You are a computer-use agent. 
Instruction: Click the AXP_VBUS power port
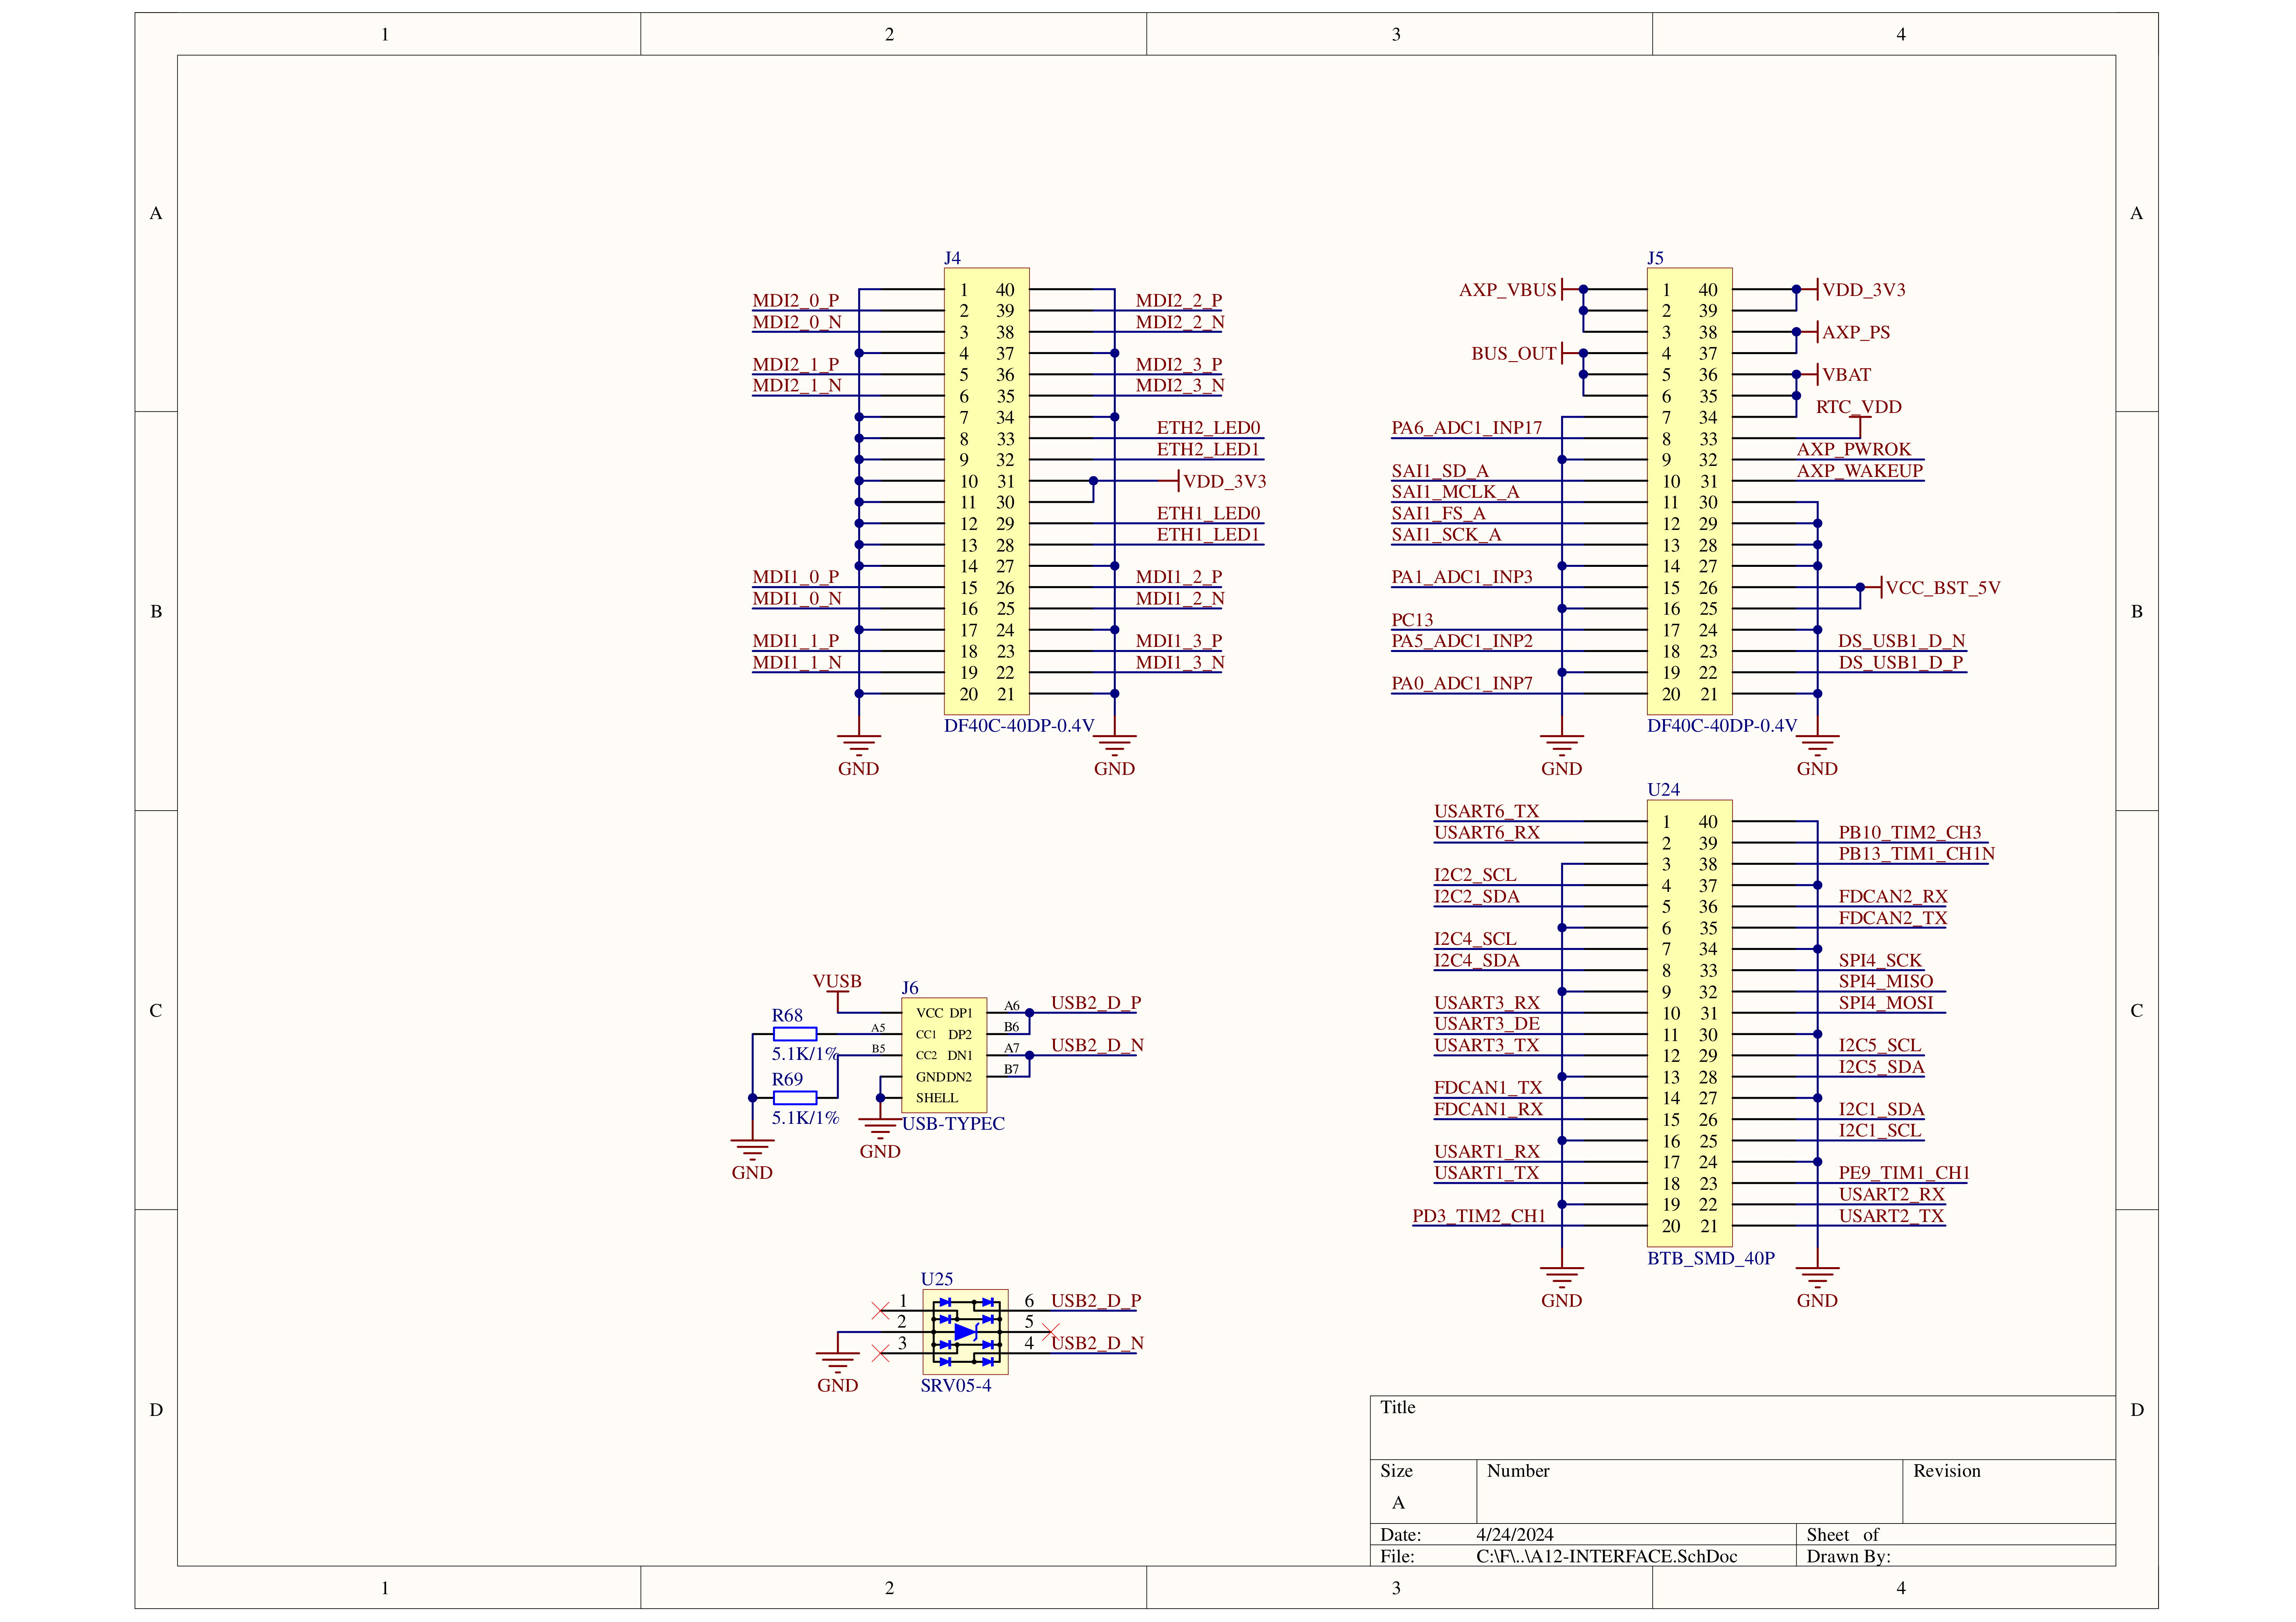click(x=1508, y=290)
